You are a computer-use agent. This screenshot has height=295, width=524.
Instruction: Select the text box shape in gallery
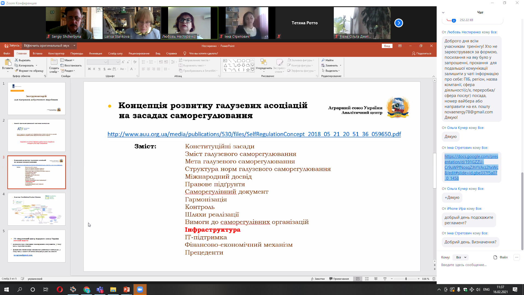coord(225,61)
